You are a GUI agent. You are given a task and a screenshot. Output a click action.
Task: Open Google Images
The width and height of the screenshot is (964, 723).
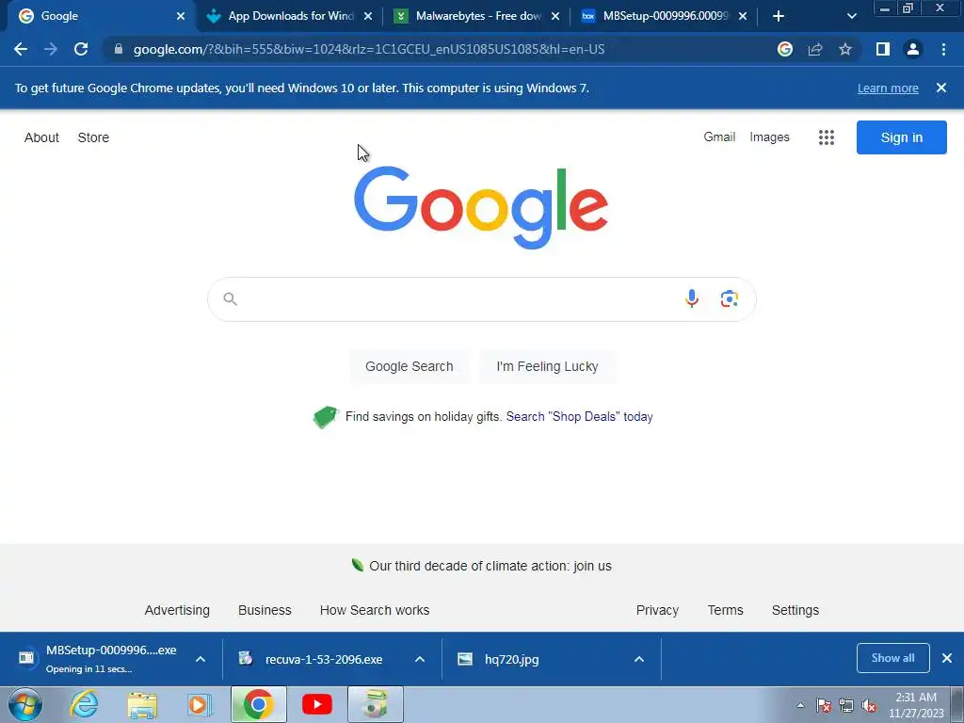pyautogui.click(x=769, y=137)
